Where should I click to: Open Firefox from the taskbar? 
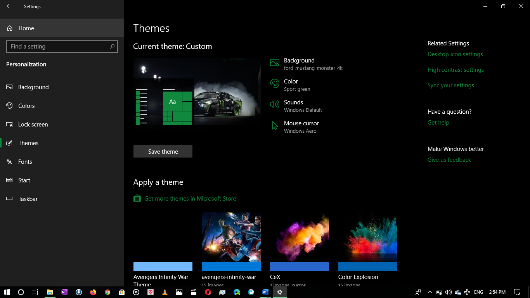click(x=93, y=292)
